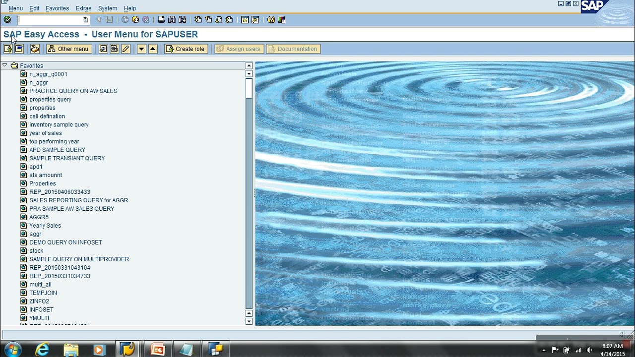Click the Other menu button
635x357 pixels.
point(69,49)
